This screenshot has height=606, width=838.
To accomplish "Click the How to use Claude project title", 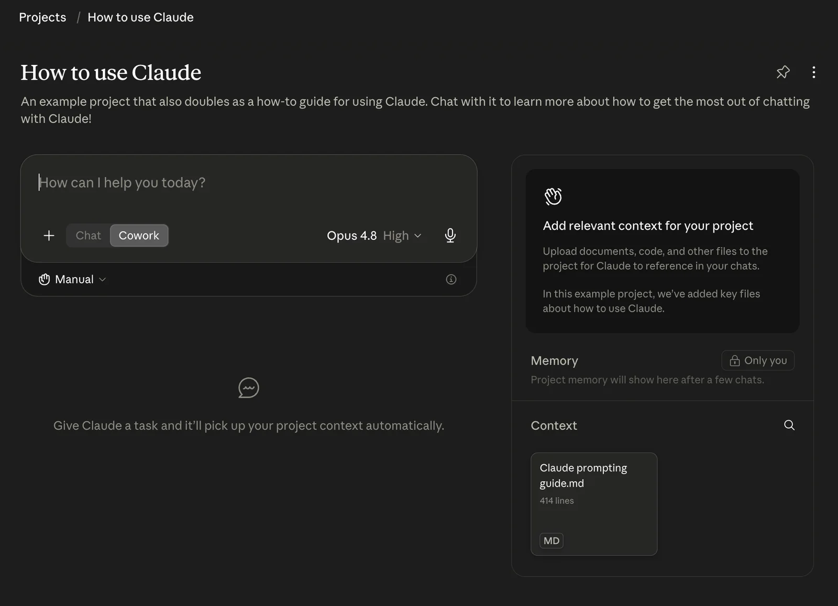I will coord(111,72).
